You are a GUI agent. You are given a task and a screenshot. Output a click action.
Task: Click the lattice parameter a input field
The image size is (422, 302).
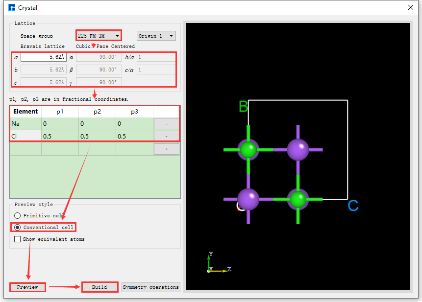(x=43, y=57)
